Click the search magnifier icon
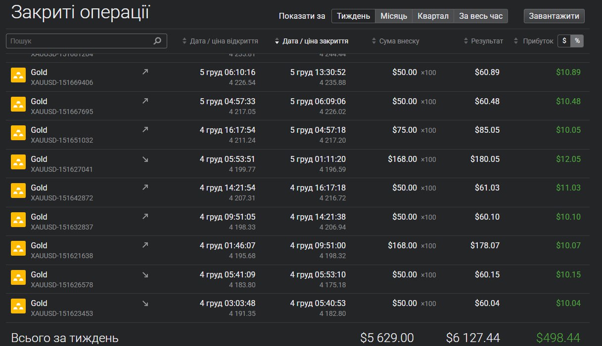The height and width of the screenshot is (346, 602). pyautogui.click(x=157, y=41)
